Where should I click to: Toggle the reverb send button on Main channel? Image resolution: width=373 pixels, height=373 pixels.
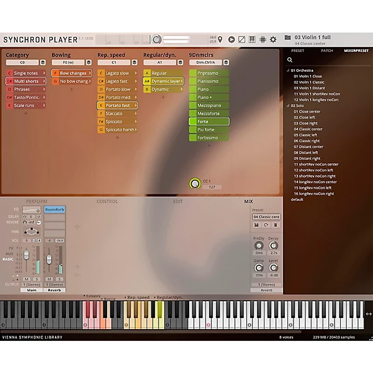pos(39,223)
